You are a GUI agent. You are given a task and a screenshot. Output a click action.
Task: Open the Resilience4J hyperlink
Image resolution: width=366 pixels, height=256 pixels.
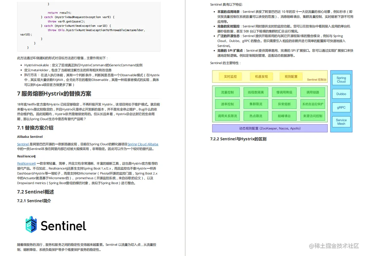click(26, 163)
